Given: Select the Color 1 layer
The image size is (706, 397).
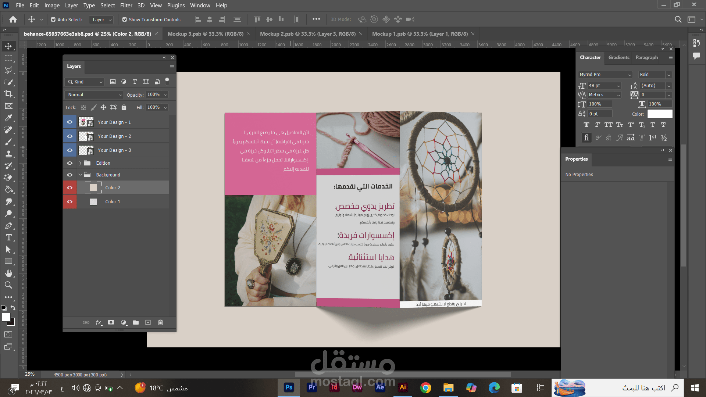Looking at the screenshot, I should (113, 201).
